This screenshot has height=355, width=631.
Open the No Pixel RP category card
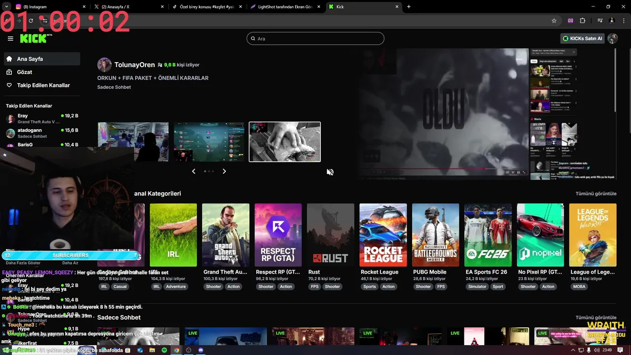coord(540,235)
